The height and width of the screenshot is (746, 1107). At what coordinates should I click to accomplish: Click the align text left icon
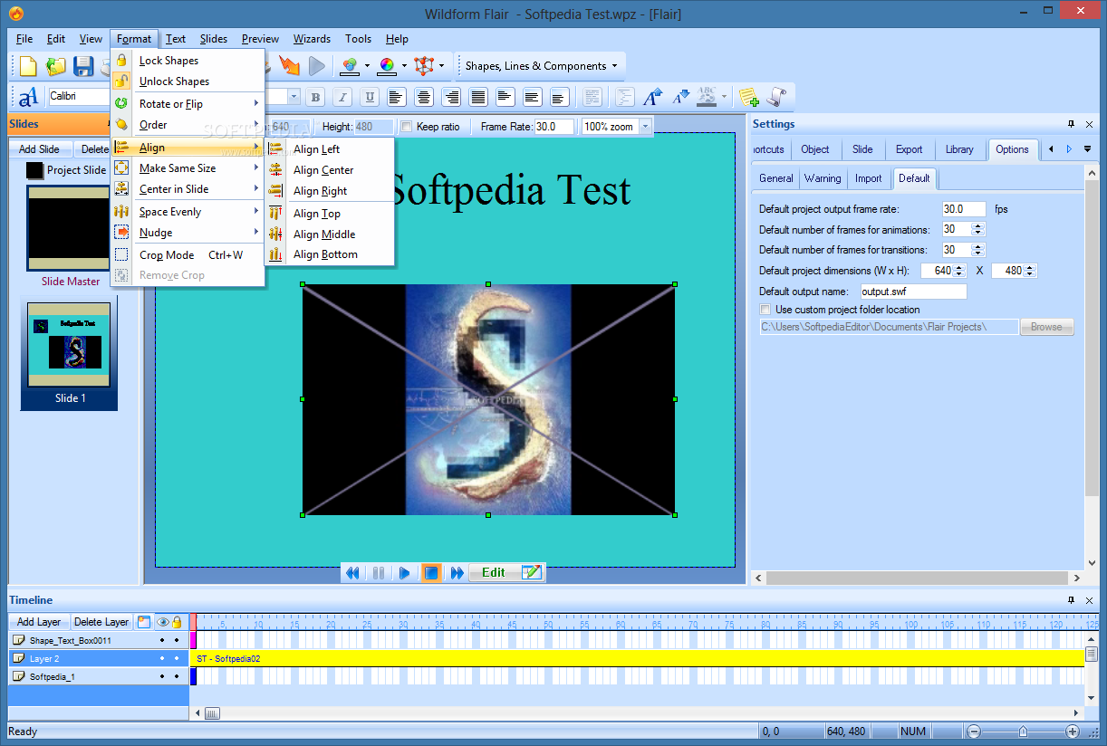[x=396, y=97]
